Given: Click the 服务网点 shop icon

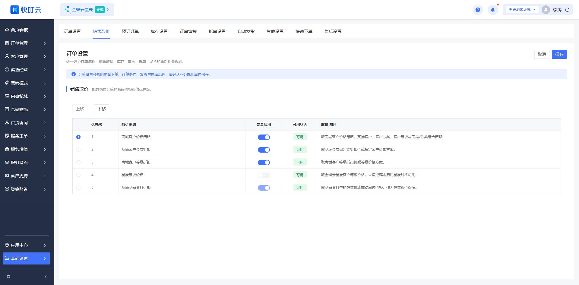Looking at the screenshot, I should [7, 162].
